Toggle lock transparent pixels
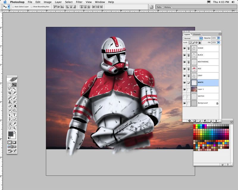 click(x=190, y=42)
